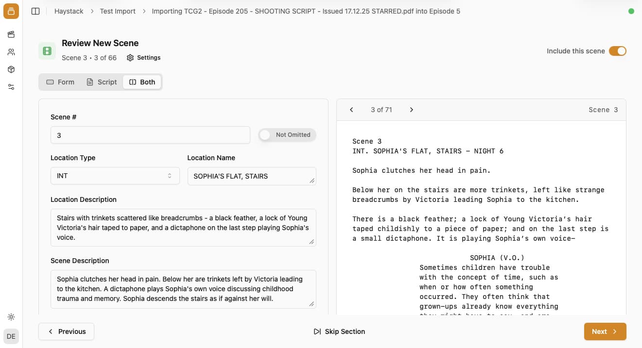Click the Location Description textarea

[183, 228]
